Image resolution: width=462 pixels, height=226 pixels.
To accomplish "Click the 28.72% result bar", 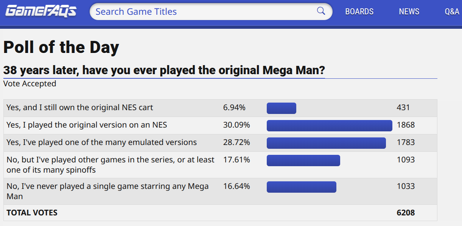I will [326, 143].
